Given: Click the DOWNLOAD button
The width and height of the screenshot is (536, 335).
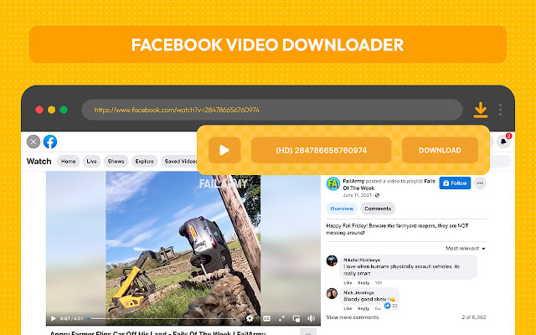Looking at the screenshot, I should click(x=440, y=150).
